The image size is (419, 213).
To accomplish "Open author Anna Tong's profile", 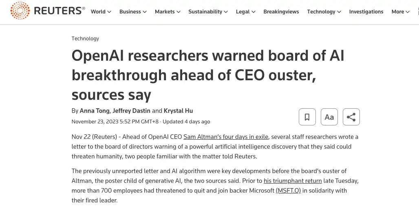I will [x=95, y=111].
